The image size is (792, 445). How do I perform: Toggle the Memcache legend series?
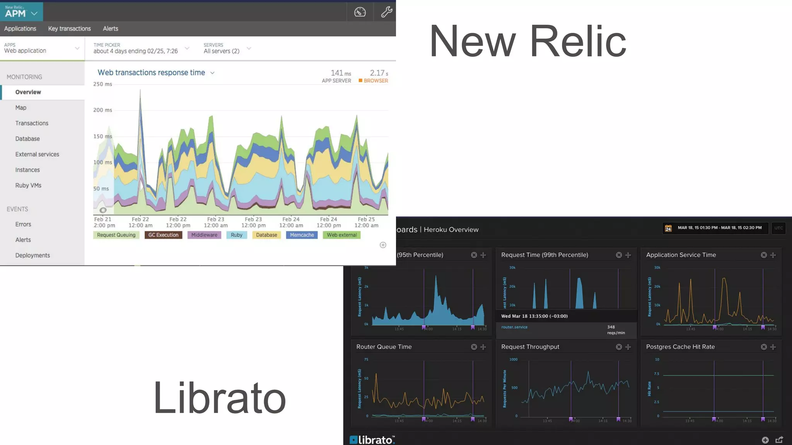302,235
